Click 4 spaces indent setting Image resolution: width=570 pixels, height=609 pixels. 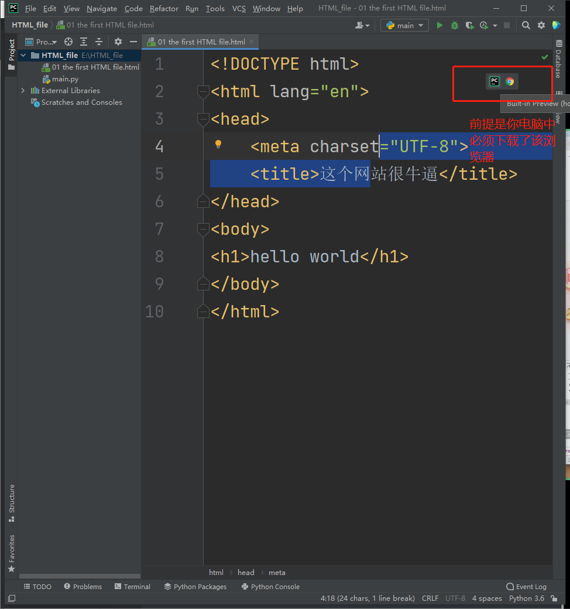point(487,598)
